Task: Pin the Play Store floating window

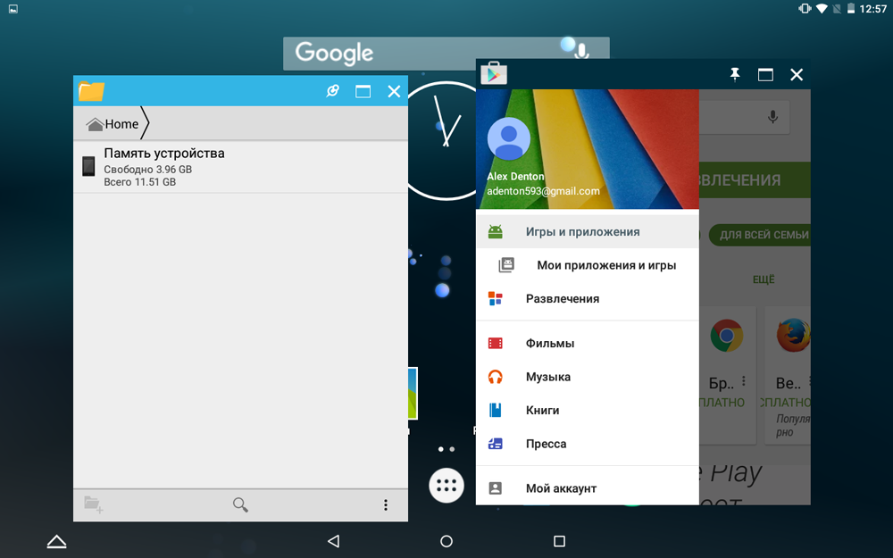Action: tap(735, 75)
